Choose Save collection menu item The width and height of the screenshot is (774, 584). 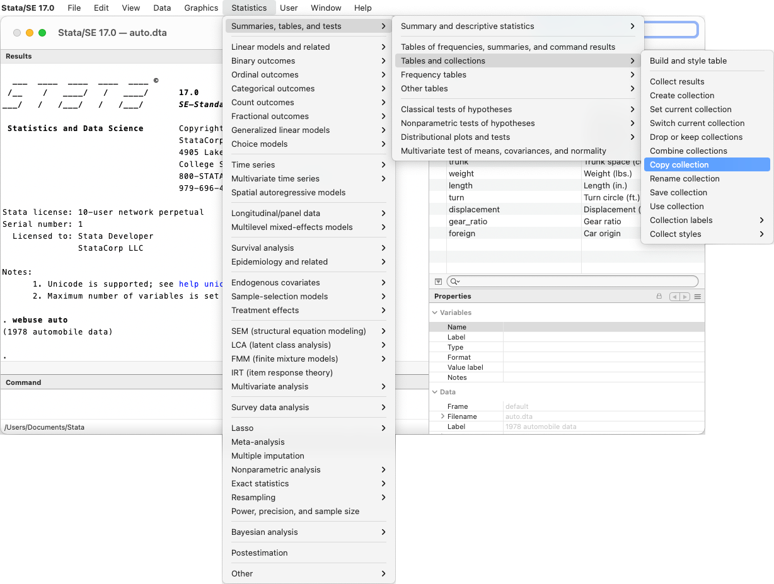[x=707, y=192]
